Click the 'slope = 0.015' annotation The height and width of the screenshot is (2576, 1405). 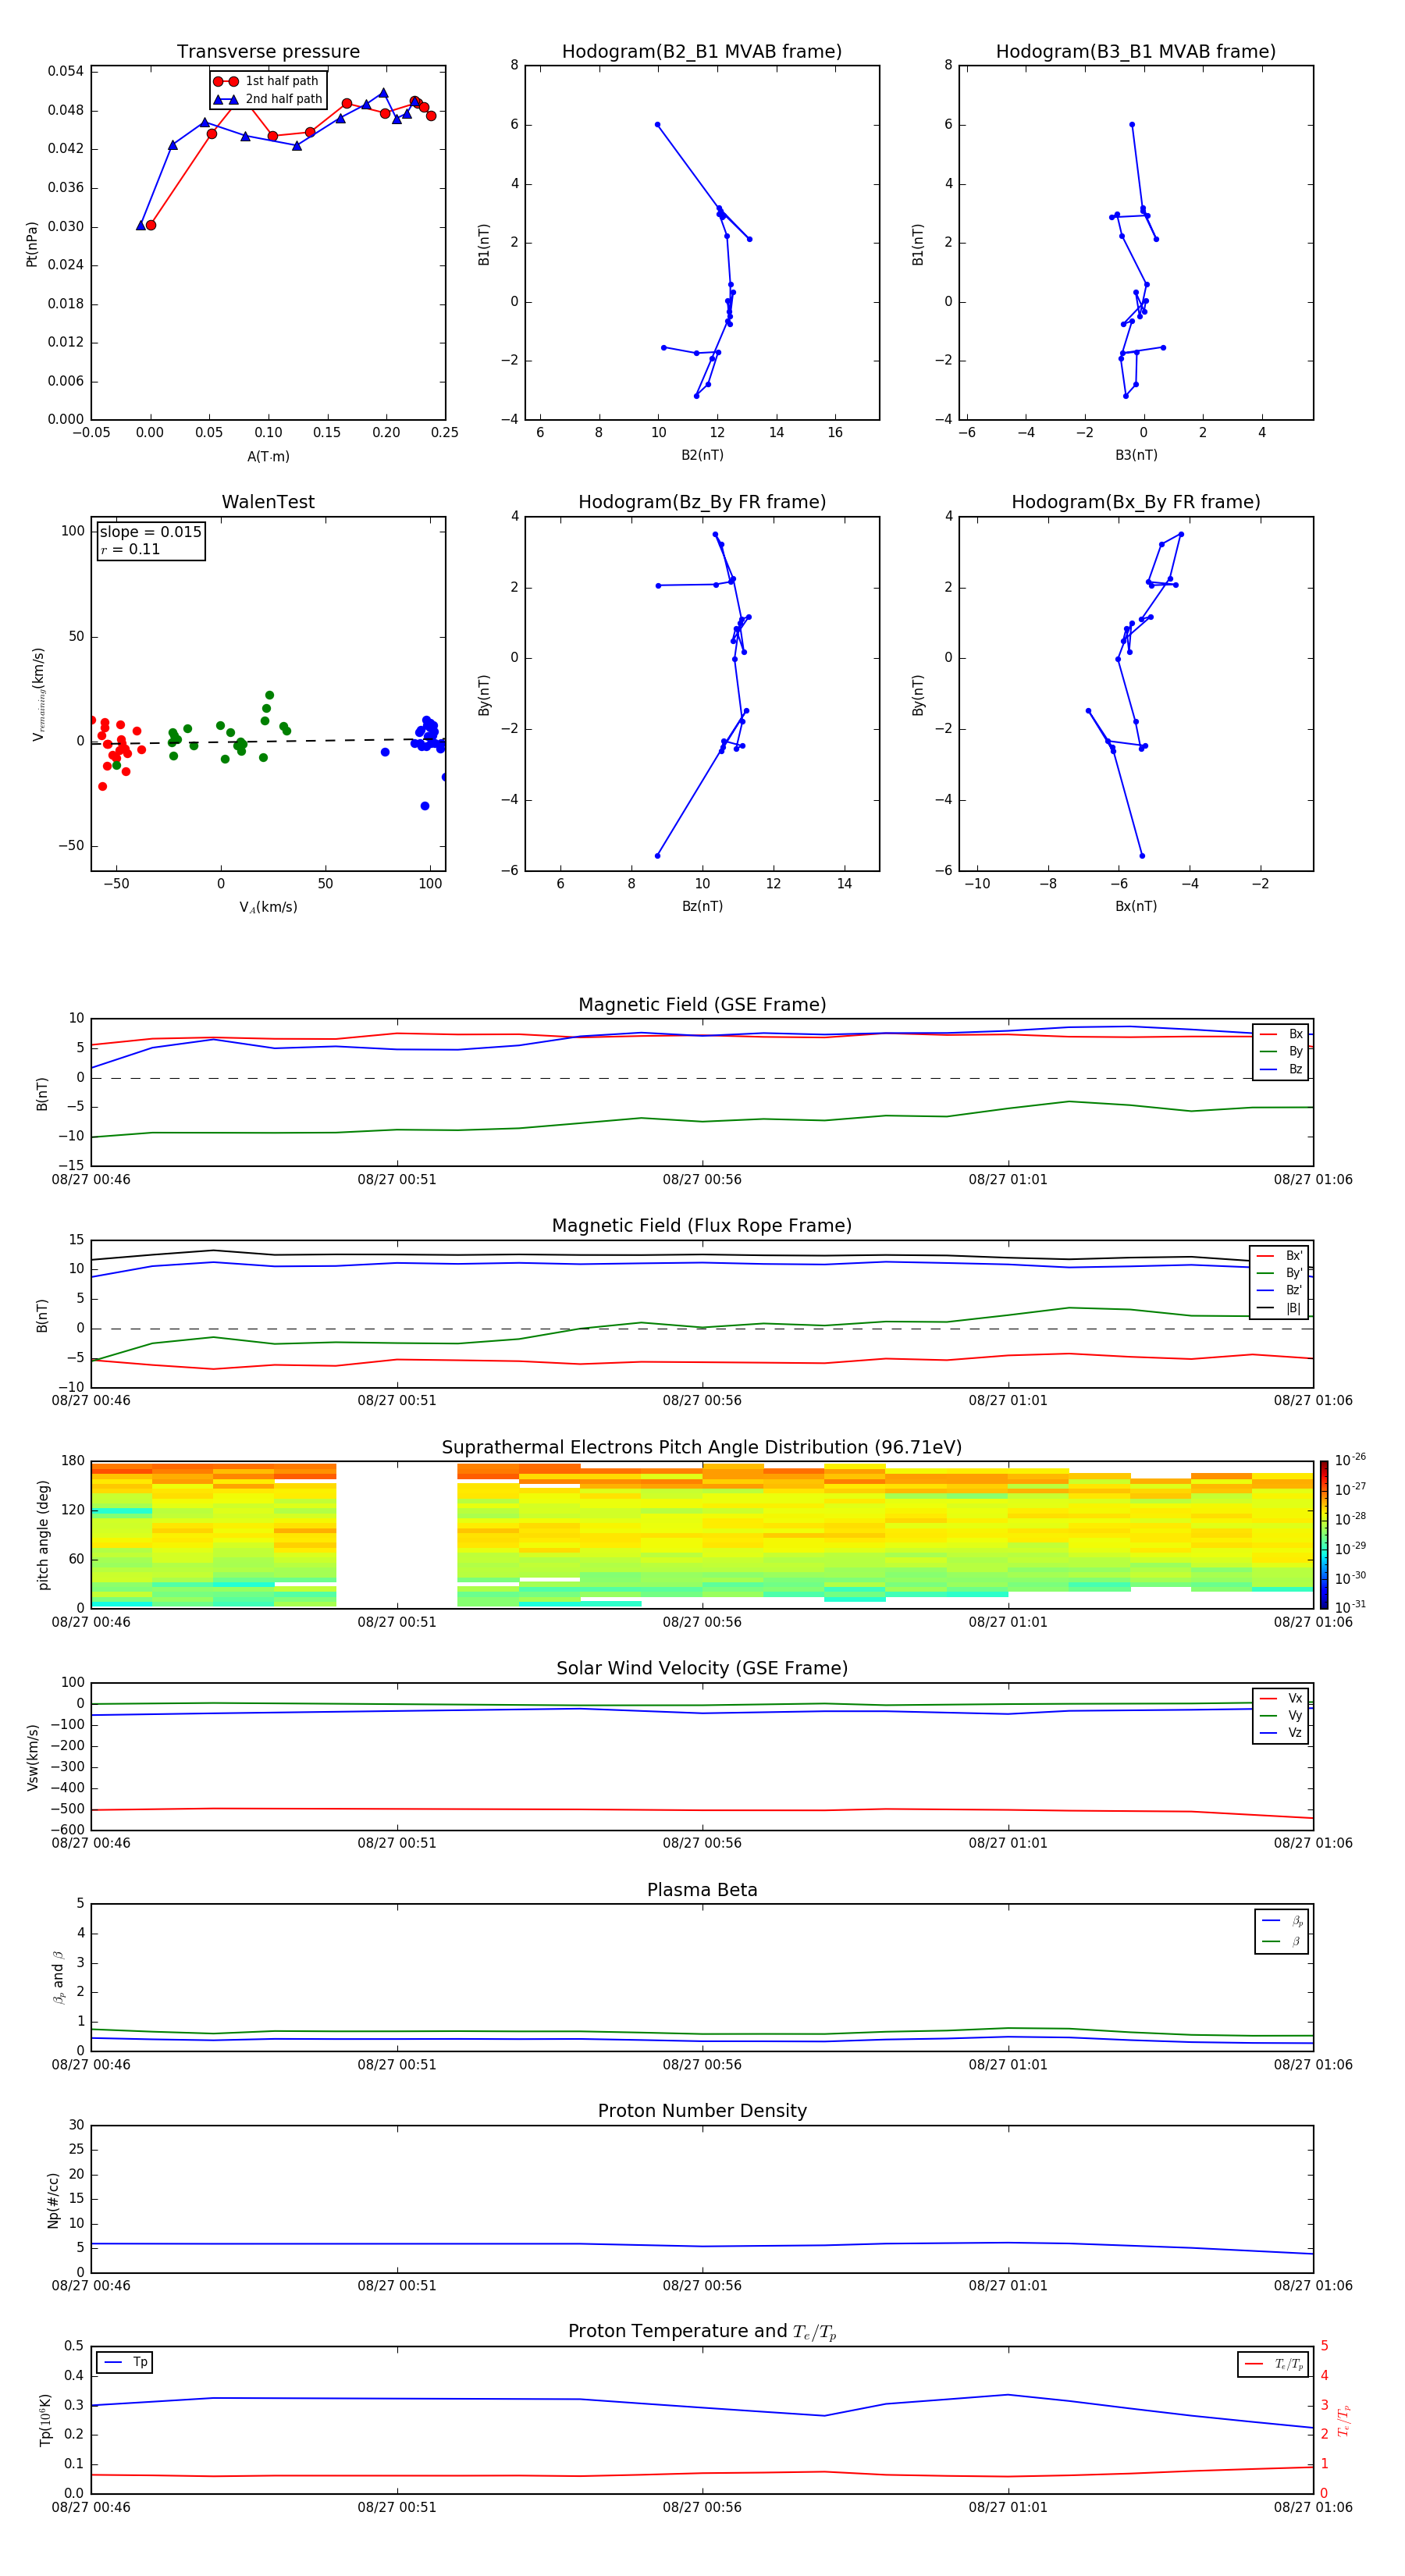(x=151, y=532)
